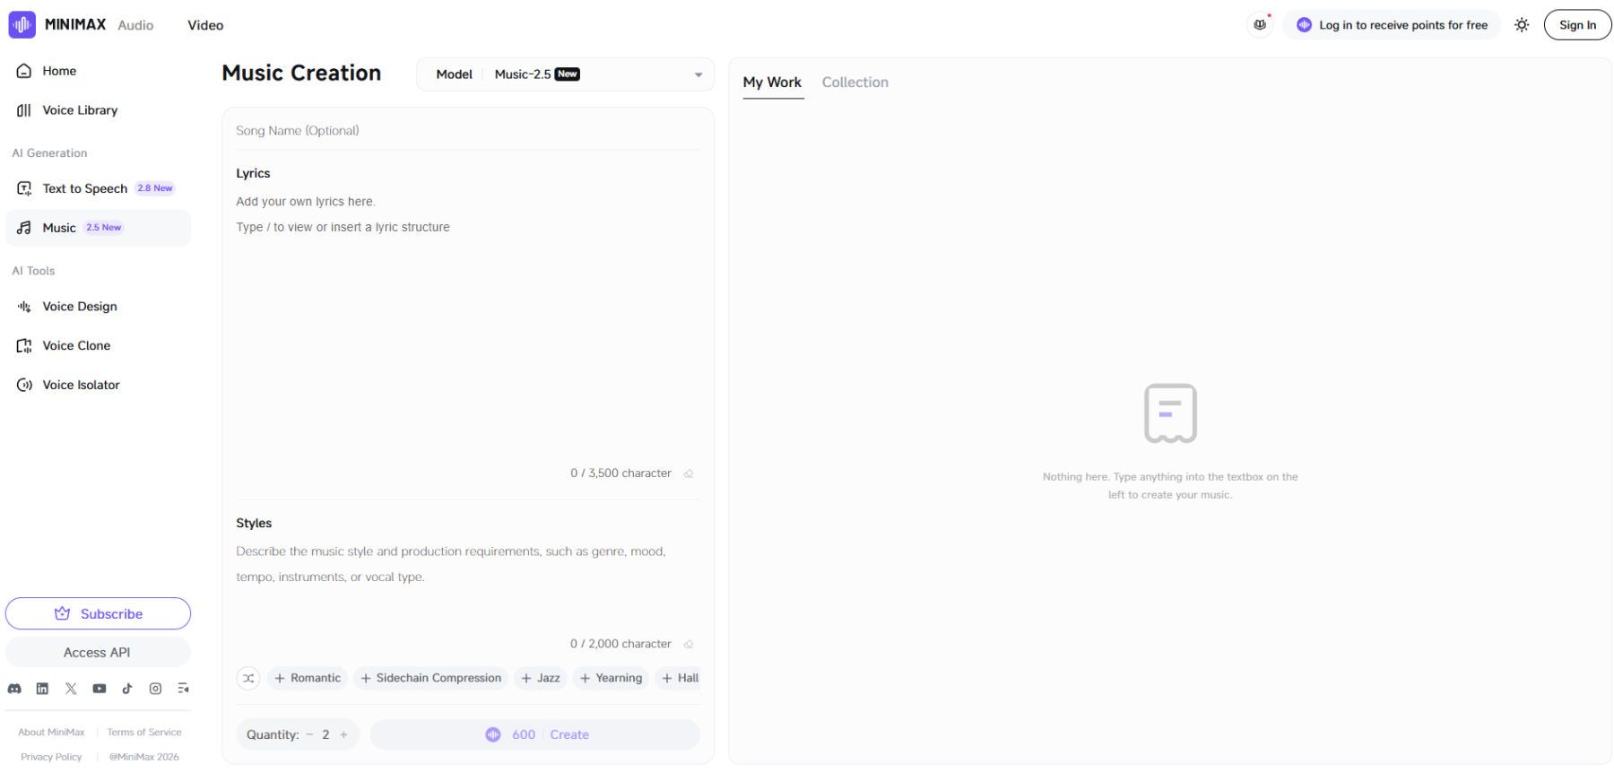Decrease quantity with the minus stepper
Screen dimensions: 1614x773
(x=310, y=734)
